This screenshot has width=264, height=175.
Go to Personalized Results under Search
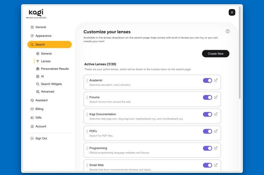(55, 69)
